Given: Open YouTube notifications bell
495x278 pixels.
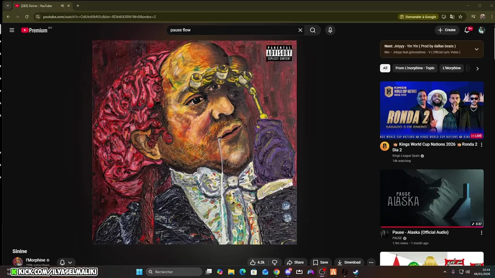Looking at the screenshot, I should click(x=467, y=30).
